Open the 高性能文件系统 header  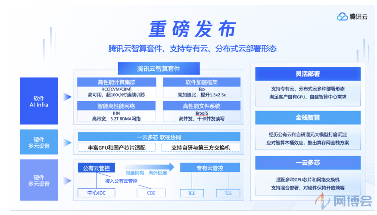202,106
